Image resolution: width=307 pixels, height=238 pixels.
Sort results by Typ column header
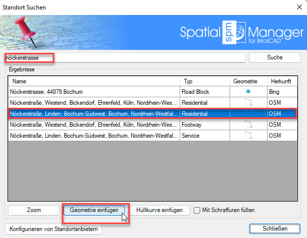point(205,81)
